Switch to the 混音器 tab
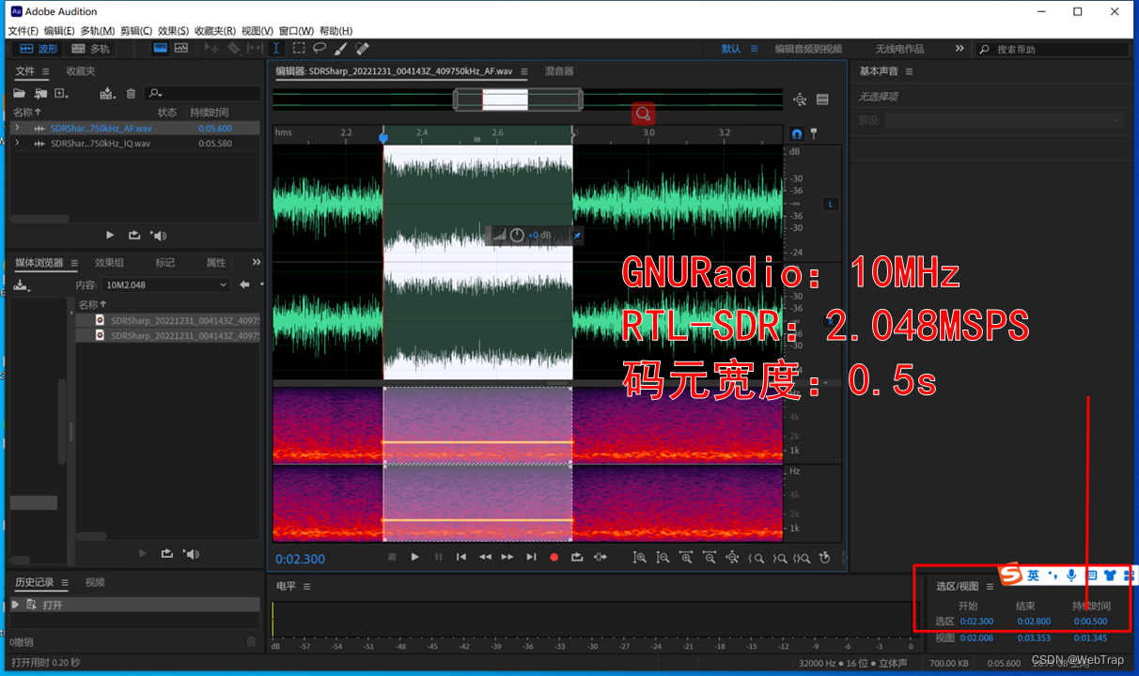This screenshot has height=676, width=1139. pyautogui.click(x=558, y=71)
